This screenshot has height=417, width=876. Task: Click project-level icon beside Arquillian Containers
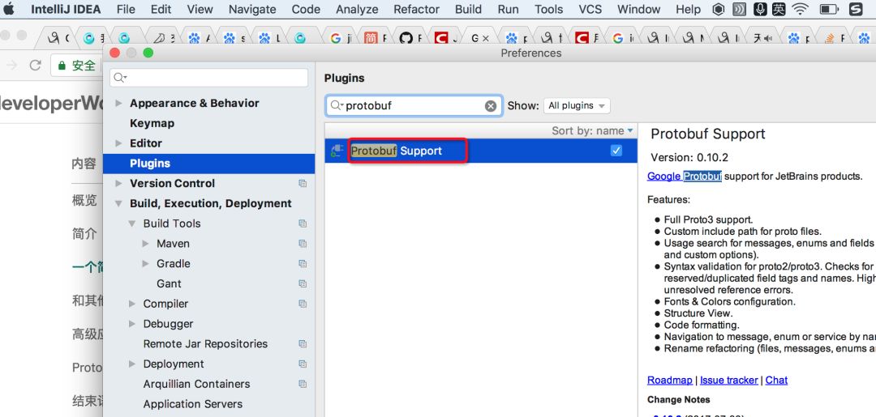pos(303,384)
